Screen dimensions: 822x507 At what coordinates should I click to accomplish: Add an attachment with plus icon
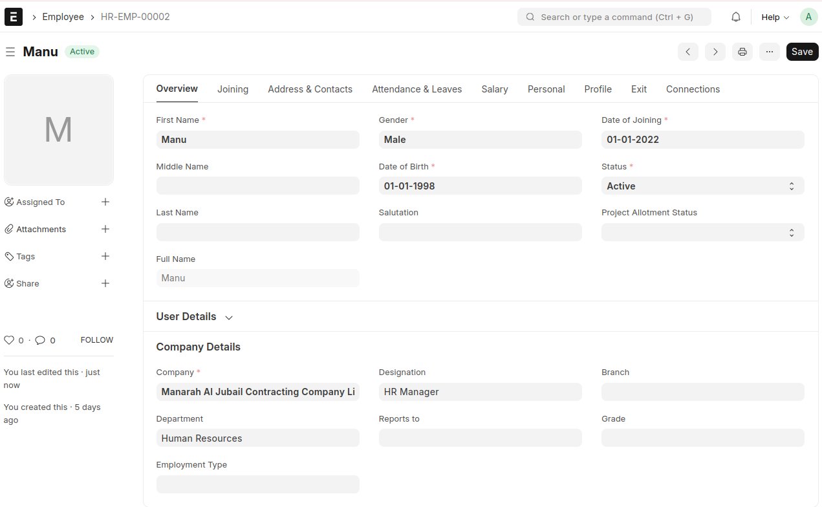pyautogui.click(x=105, y=229)
